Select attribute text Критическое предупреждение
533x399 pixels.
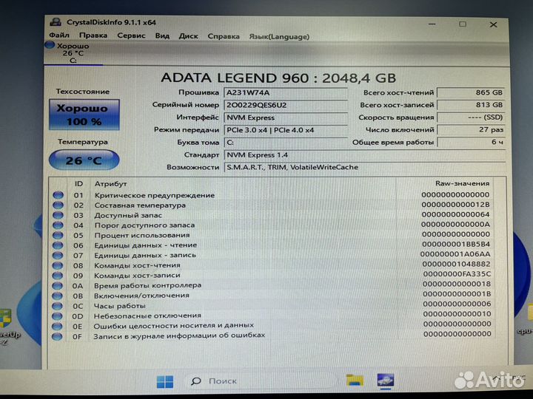(155, 195)
